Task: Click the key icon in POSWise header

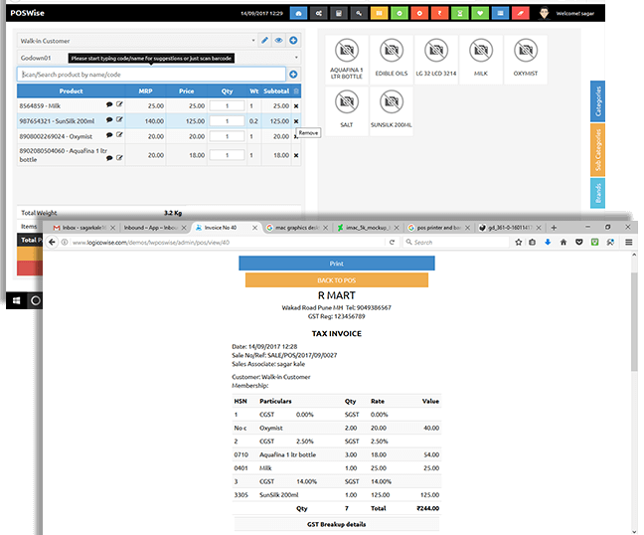Action: (x=359, y=13)
